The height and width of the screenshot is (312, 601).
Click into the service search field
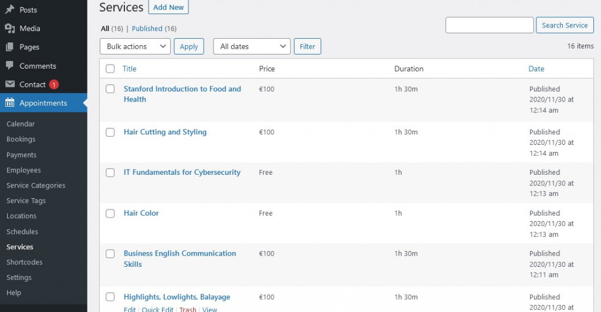point(489,25)
